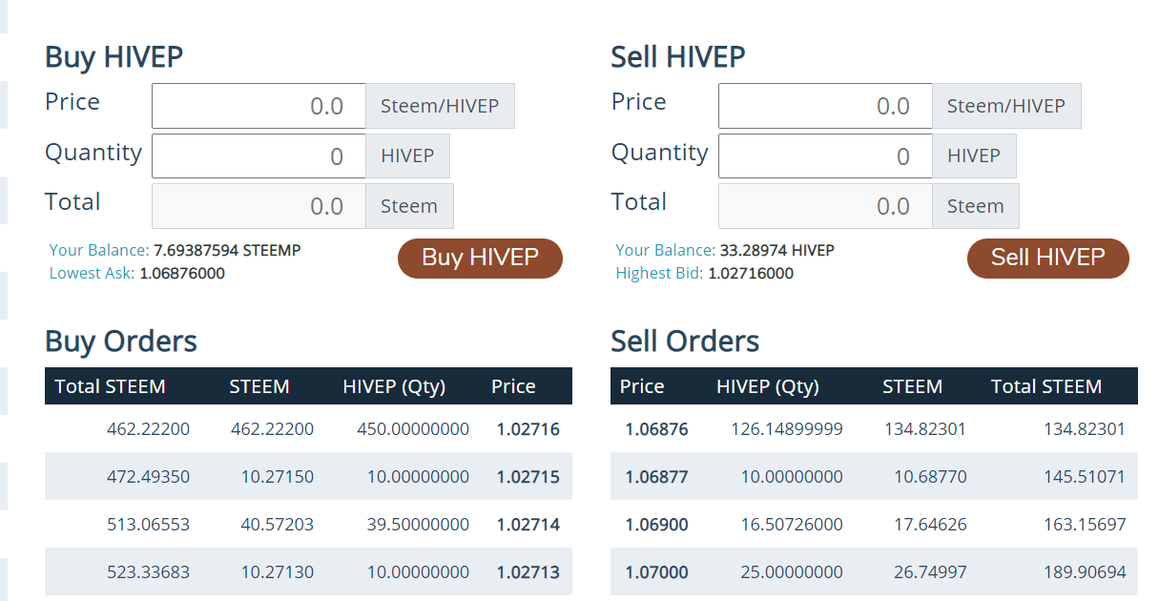Focus the Buy HIVEP Quantity input
Image resolution: width=1159 pixels, height=601 pixels.
coord(259,155)
